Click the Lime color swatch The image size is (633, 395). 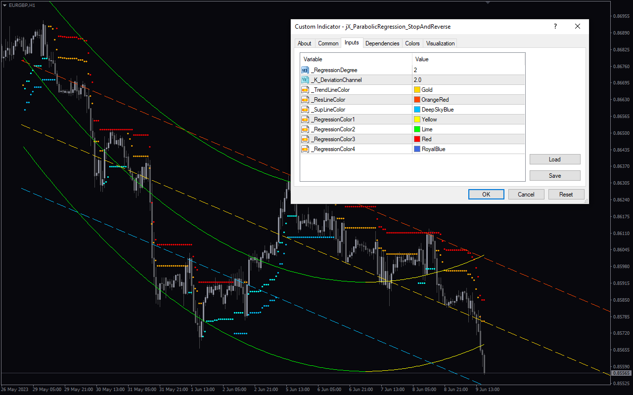point(417,129)
